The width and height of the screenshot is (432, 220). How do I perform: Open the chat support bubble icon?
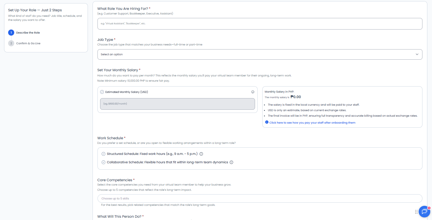point(424,212)
